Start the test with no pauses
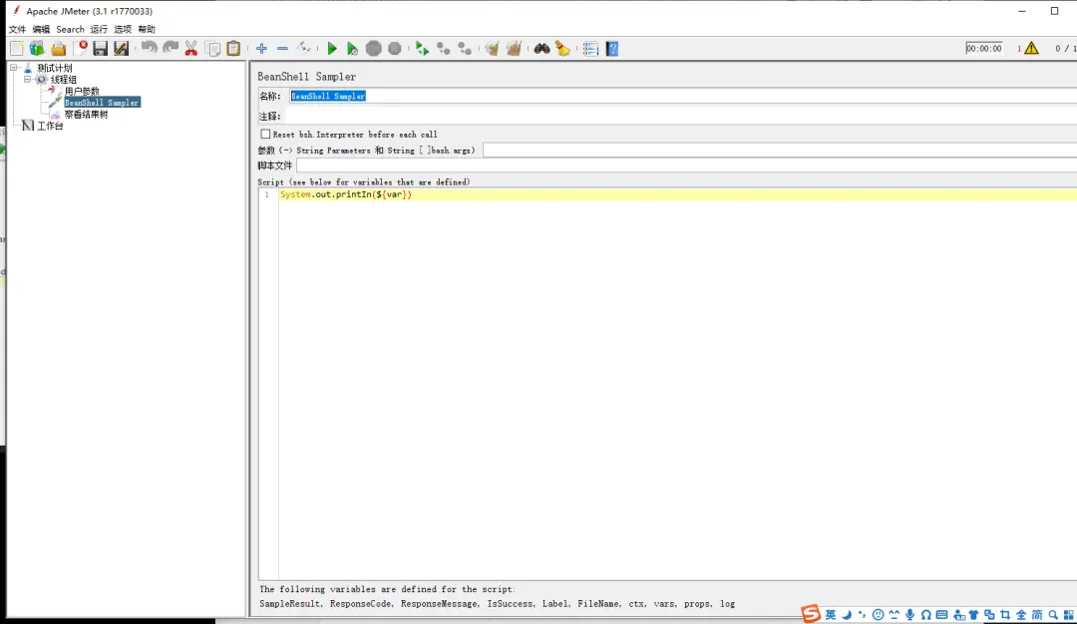1077x624 pixels. point(352,48)
